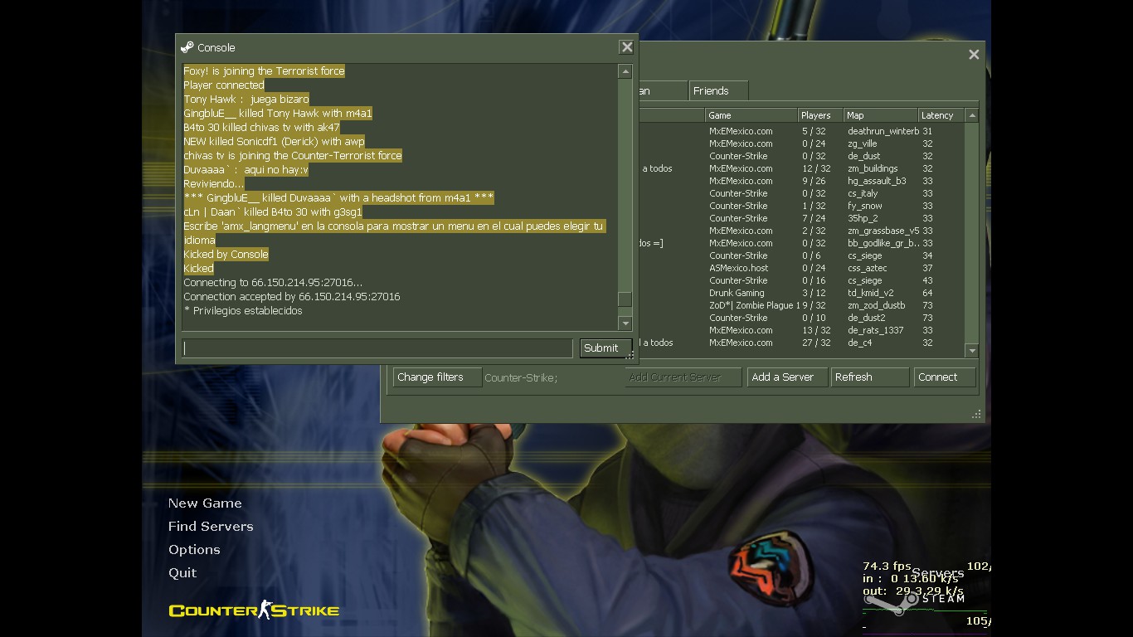Select the 35hp_2 server row
The width and height of the screenshot is (1133, 637).
(x=800, y=218)
